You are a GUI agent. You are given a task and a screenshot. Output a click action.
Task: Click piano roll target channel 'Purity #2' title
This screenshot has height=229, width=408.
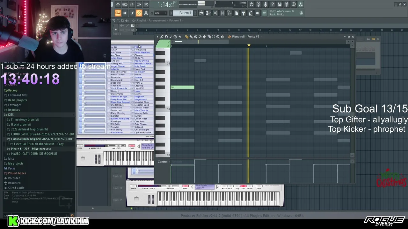[x=246, y=37]
